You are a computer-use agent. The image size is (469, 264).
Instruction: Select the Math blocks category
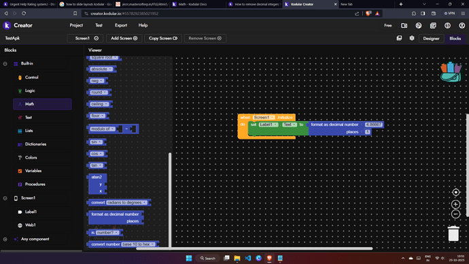[x=42, y=104]
